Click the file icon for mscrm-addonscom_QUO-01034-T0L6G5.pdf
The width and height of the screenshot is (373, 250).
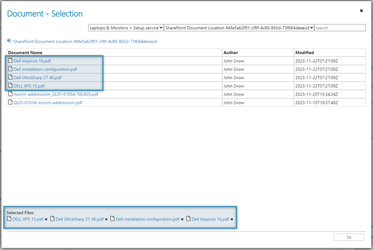10,94
